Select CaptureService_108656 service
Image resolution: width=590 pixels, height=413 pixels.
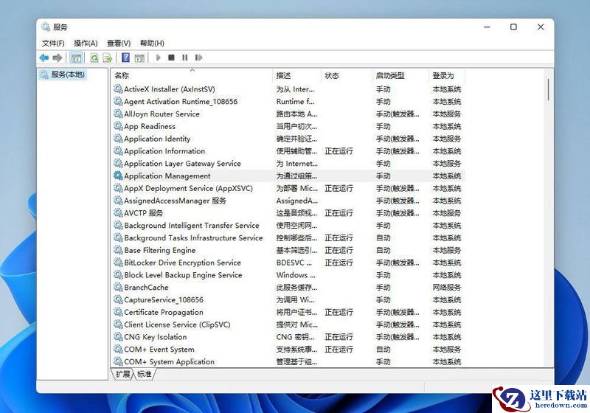point(288,299)
